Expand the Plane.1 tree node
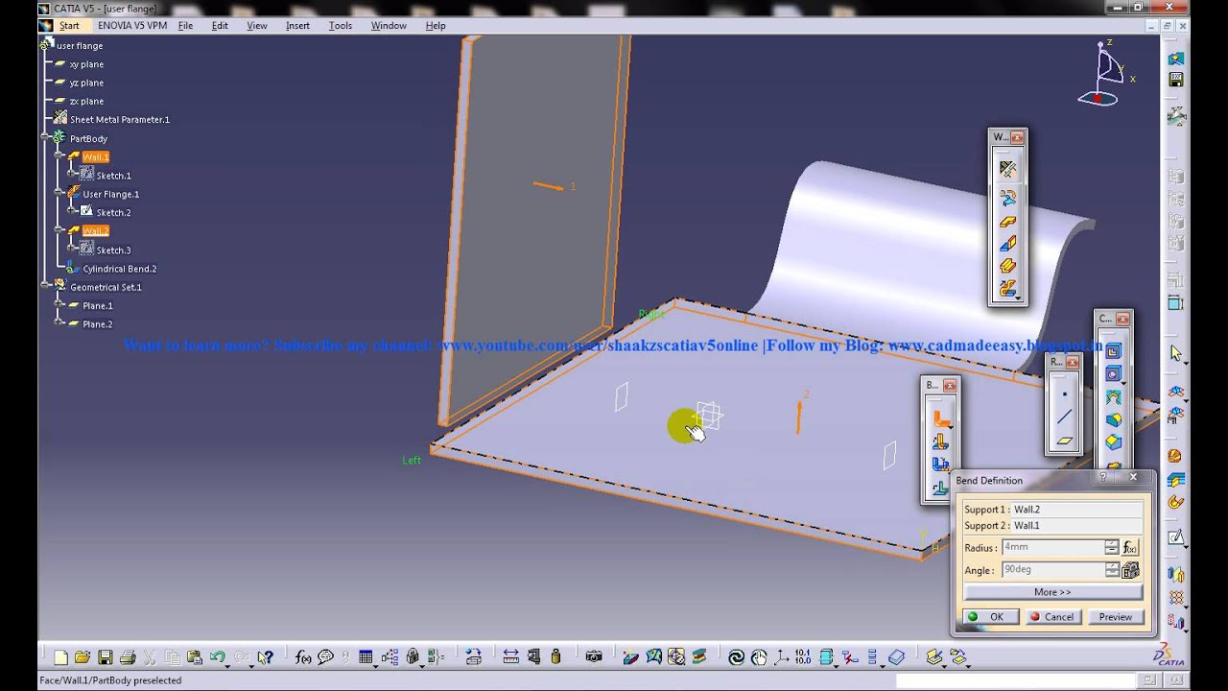 (x=59, y=305)
